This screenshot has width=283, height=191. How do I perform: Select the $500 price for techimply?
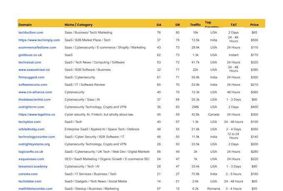pyautogui.click(x=254, y=40)
